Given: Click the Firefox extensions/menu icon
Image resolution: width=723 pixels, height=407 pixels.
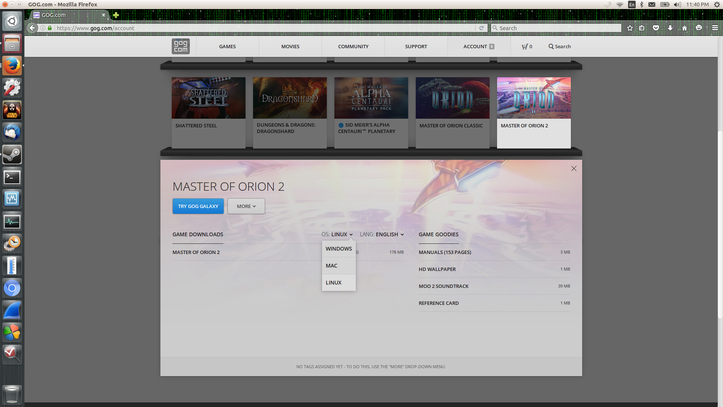Looking at the screenshot, I should [x=714, y=28].
